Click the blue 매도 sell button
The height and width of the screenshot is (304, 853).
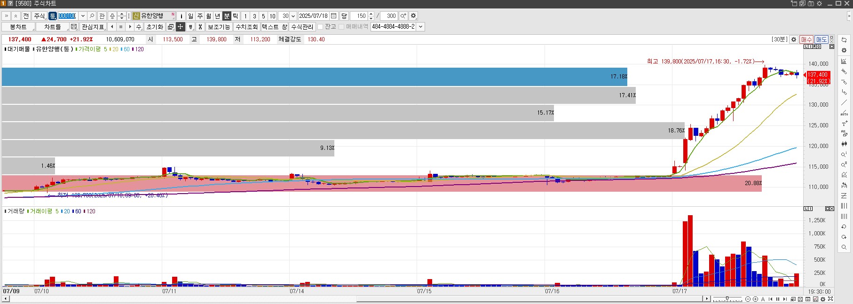821,39
